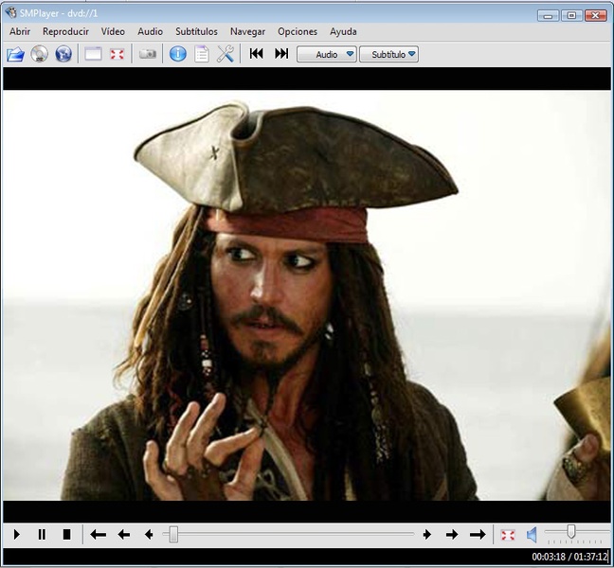Open playlist document icon
Viewport: 614px width, 568px height.
[202, 54]
